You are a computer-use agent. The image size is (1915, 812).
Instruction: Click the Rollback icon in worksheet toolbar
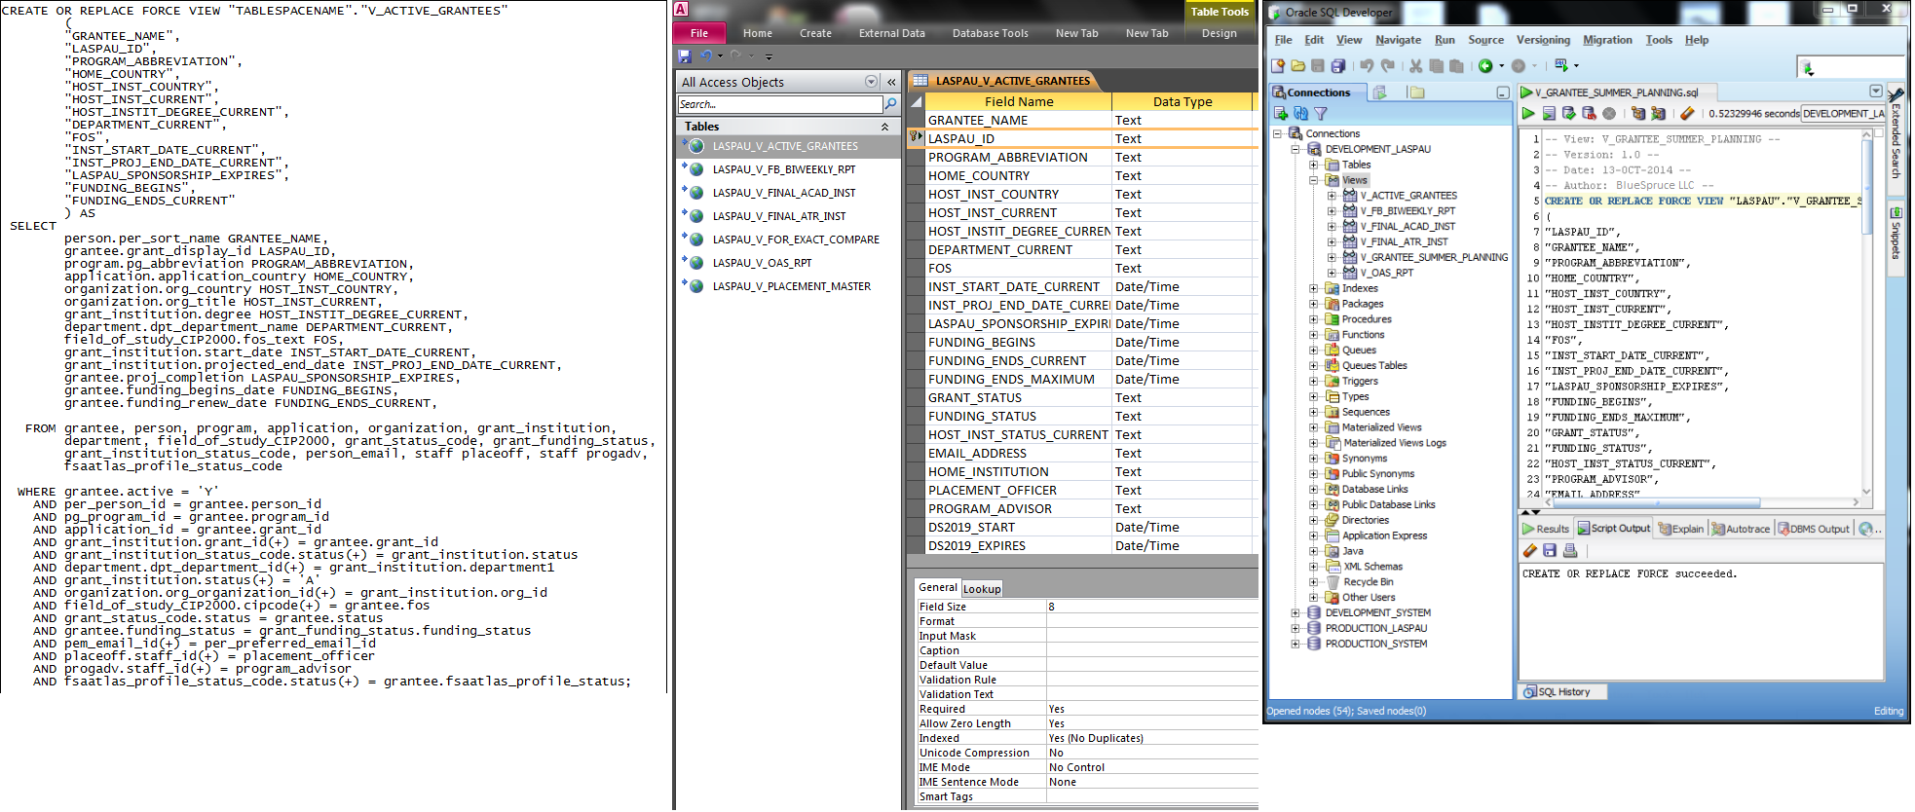pos(1589,114)
